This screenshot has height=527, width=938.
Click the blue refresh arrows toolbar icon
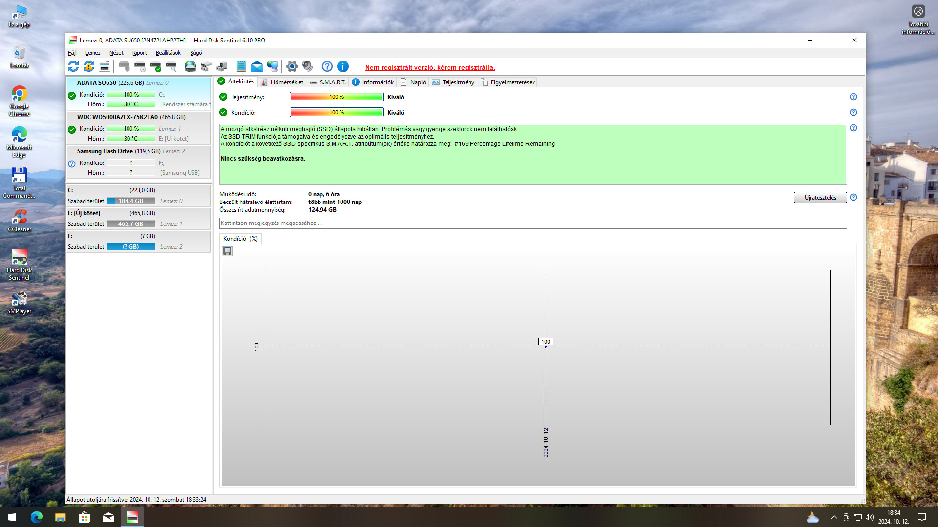[x=73, y=66]
